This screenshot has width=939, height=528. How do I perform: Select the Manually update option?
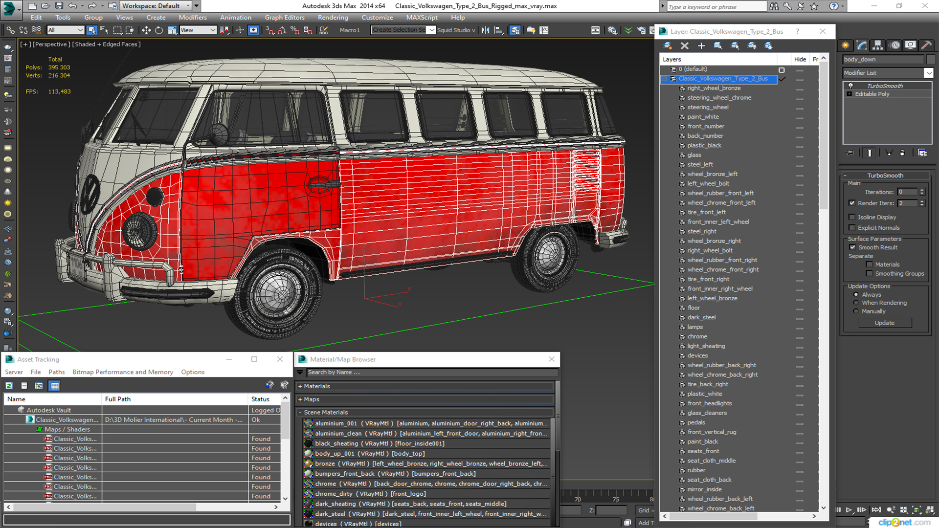point(856,311)
